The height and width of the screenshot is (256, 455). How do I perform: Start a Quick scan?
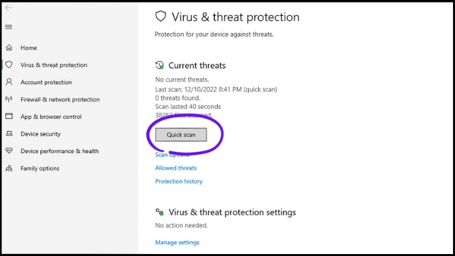pyautogui.click(x=181, y=135)
